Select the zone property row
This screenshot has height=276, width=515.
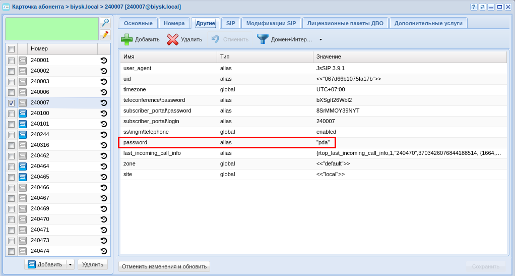click(313, 163)
